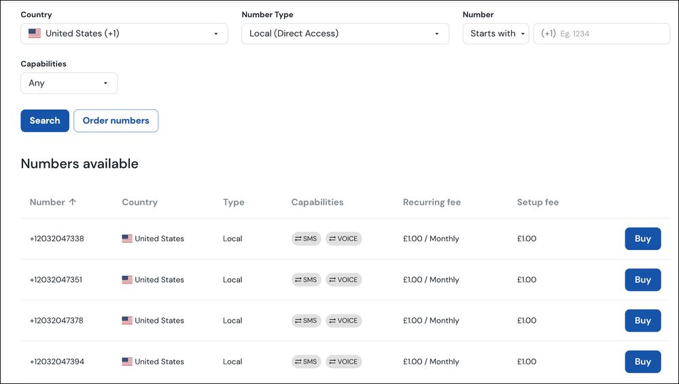The image size is (679, 384).
Task: Click the US flag in the Country dropdown
Action: point(35,33)
